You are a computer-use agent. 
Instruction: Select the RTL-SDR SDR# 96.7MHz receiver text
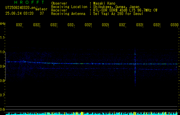tap(125, 10)
